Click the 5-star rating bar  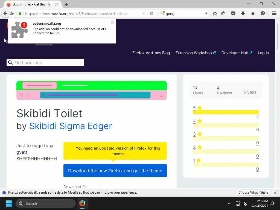(226, 112)
